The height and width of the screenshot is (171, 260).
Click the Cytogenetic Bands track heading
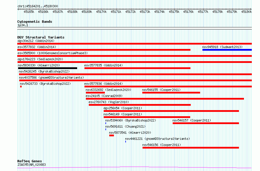pos(35,22)
